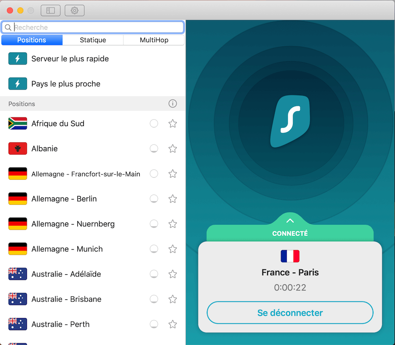Viewport: 395px width, 345px height.
Task: Select the Positions tab
Action: (32, 40)
